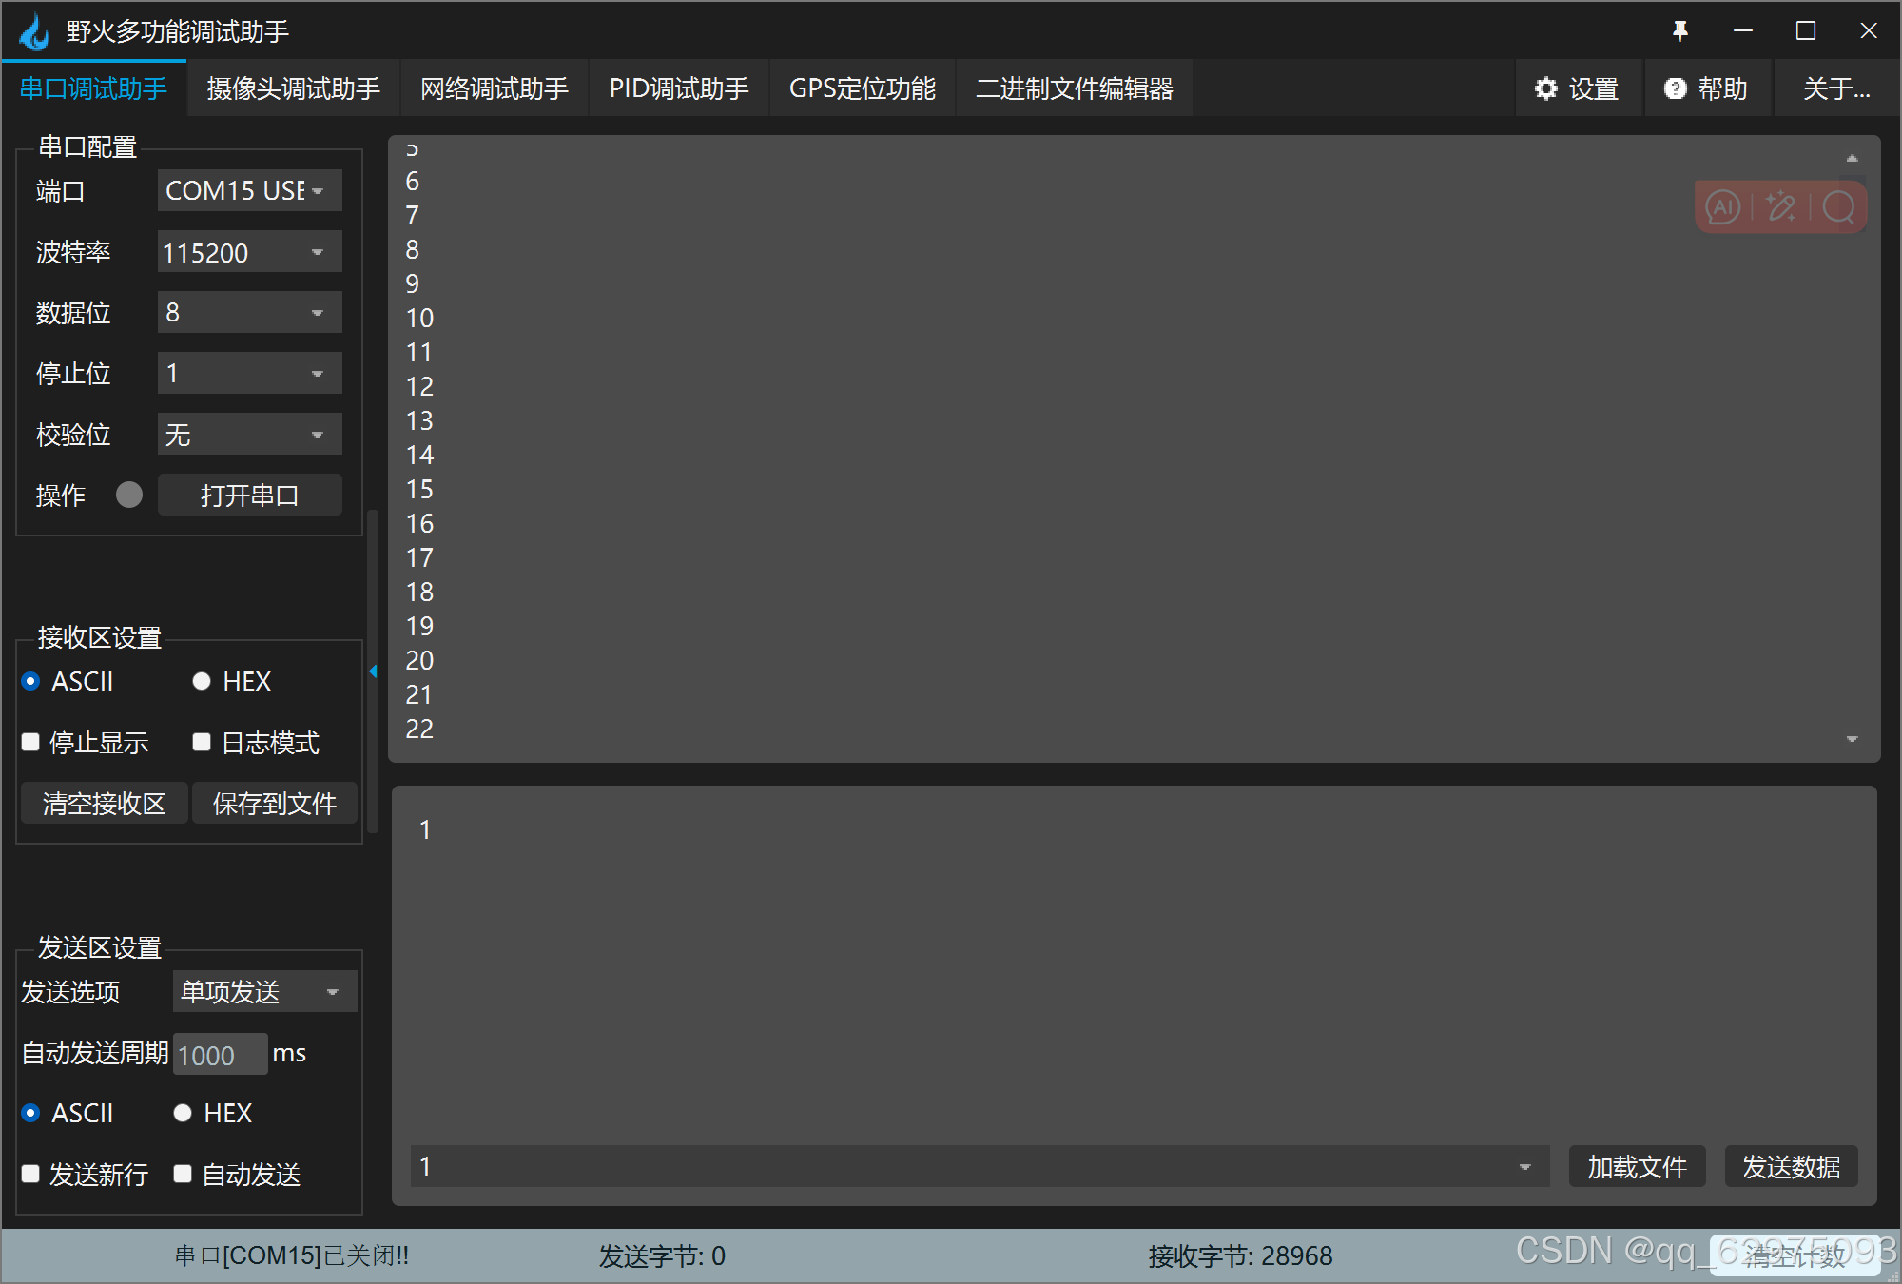This screenshot has height=1284, width=1902.
Task: Click the magic wand overlay icon
Action: (x=1780, y=206)
